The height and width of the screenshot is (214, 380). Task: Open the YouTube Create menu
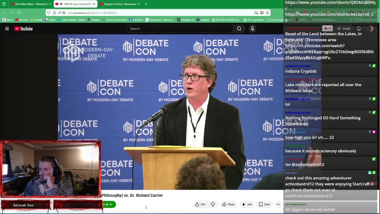pyautogui.click(x=343, y=29)
